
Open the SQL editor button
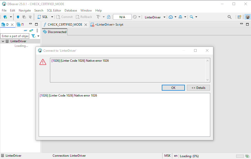[43, 17]
